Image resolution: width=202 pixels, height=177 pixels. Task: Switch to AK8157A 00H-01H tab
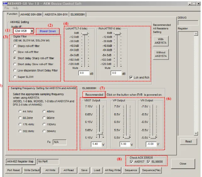56,14
